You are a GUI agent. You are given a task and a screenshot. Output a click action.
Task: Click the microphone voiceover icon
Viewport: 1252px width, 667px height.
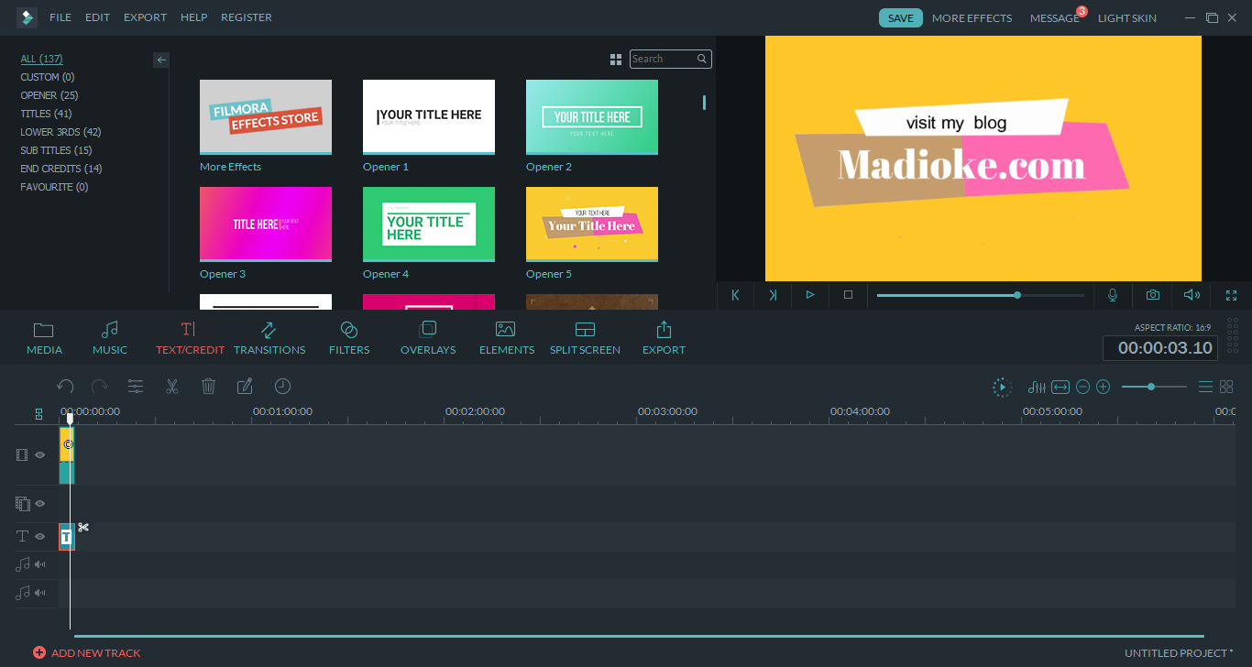coord(1113,295)
